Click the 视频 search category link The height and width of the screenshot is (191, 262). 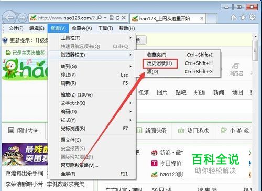(144, 92)
